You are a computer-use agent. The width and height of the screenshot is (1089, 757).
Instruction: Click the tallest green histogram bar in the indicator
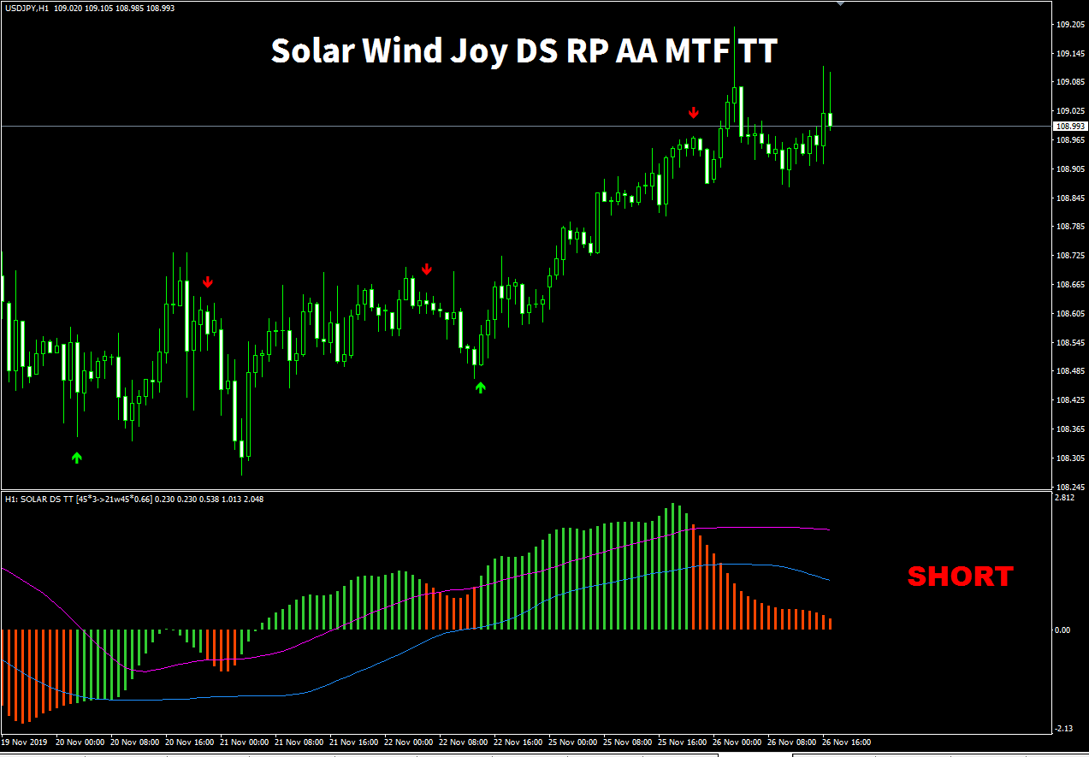tap(673, 530)
